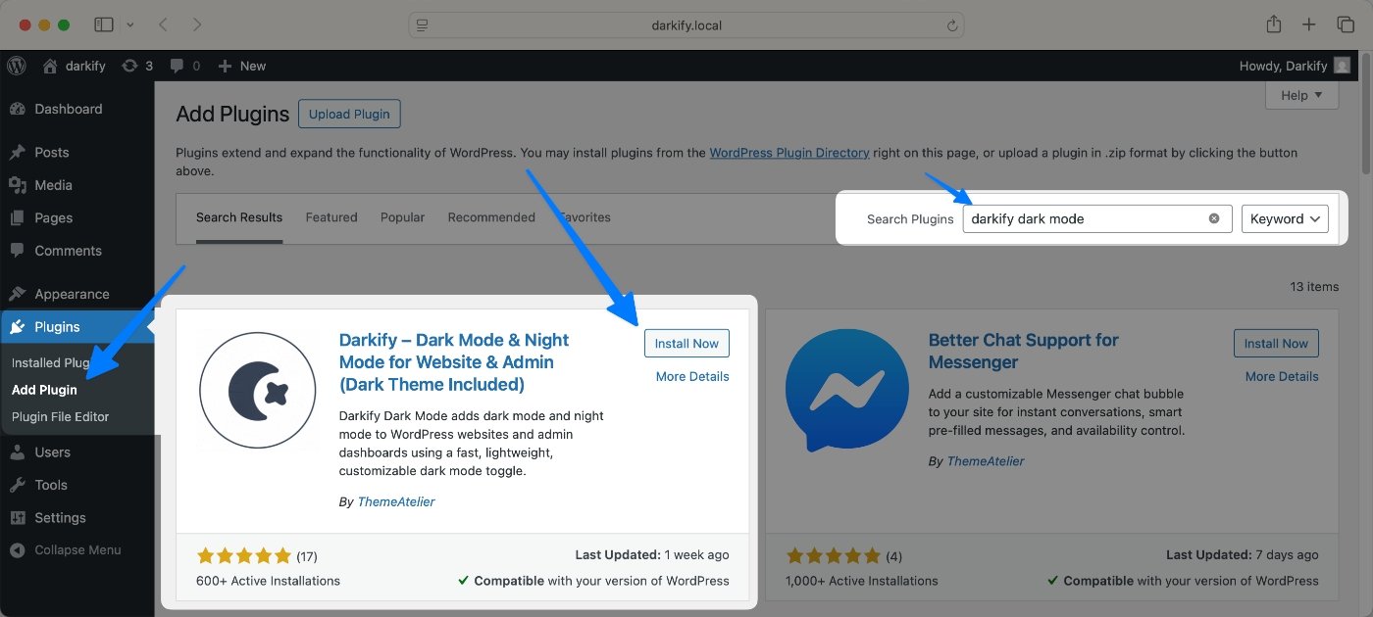Screen dimensions: 1373x617
Task: Click the Darkify moon thumbnail
Action: click(x=258, y=390)
